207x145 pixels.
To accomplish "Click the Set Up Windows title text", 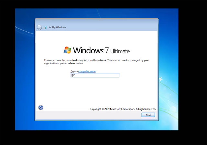I will 57,27.
